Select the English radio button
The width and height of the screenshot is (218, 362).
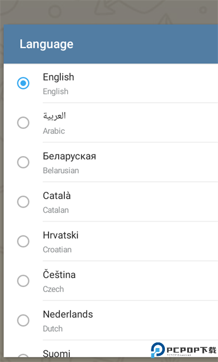point(23,83)
